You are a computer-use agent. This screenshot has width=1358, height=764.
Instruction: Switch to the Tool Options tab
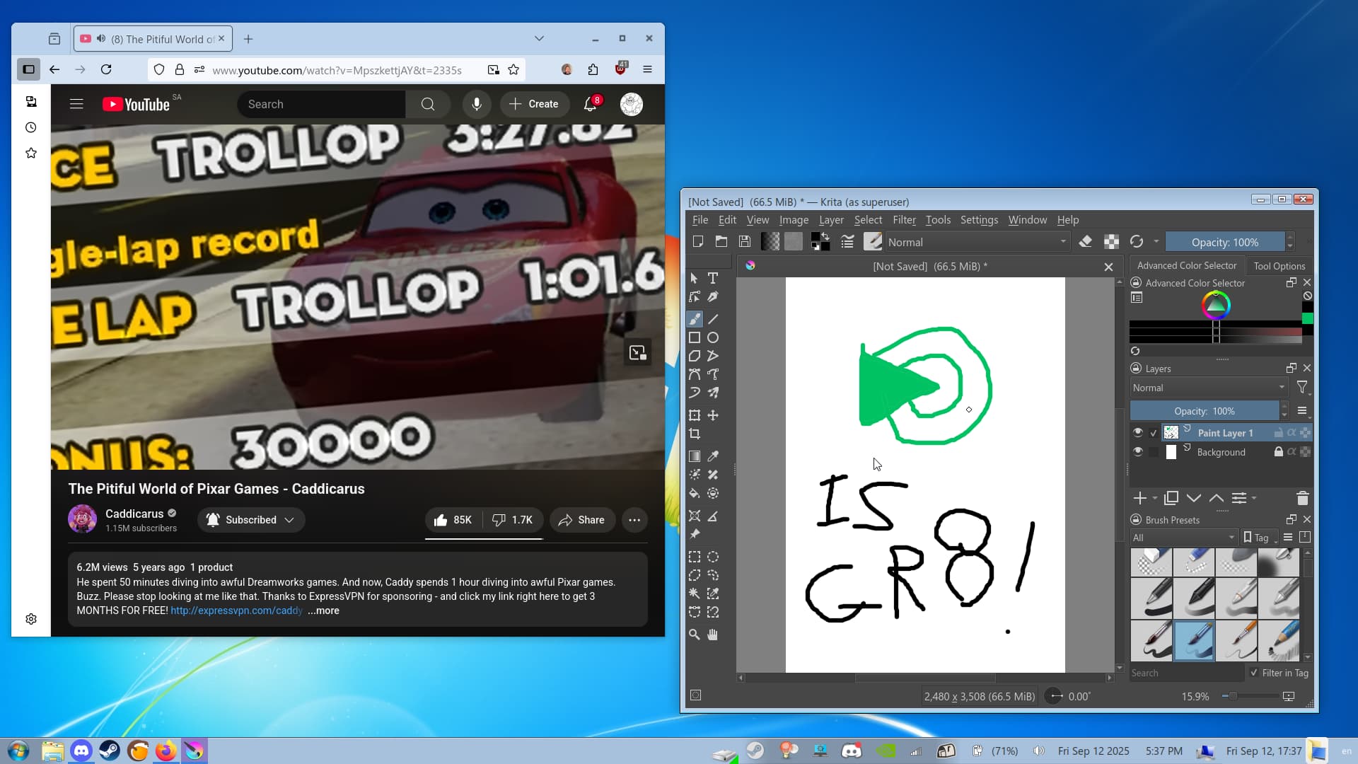pos(1279,266)
